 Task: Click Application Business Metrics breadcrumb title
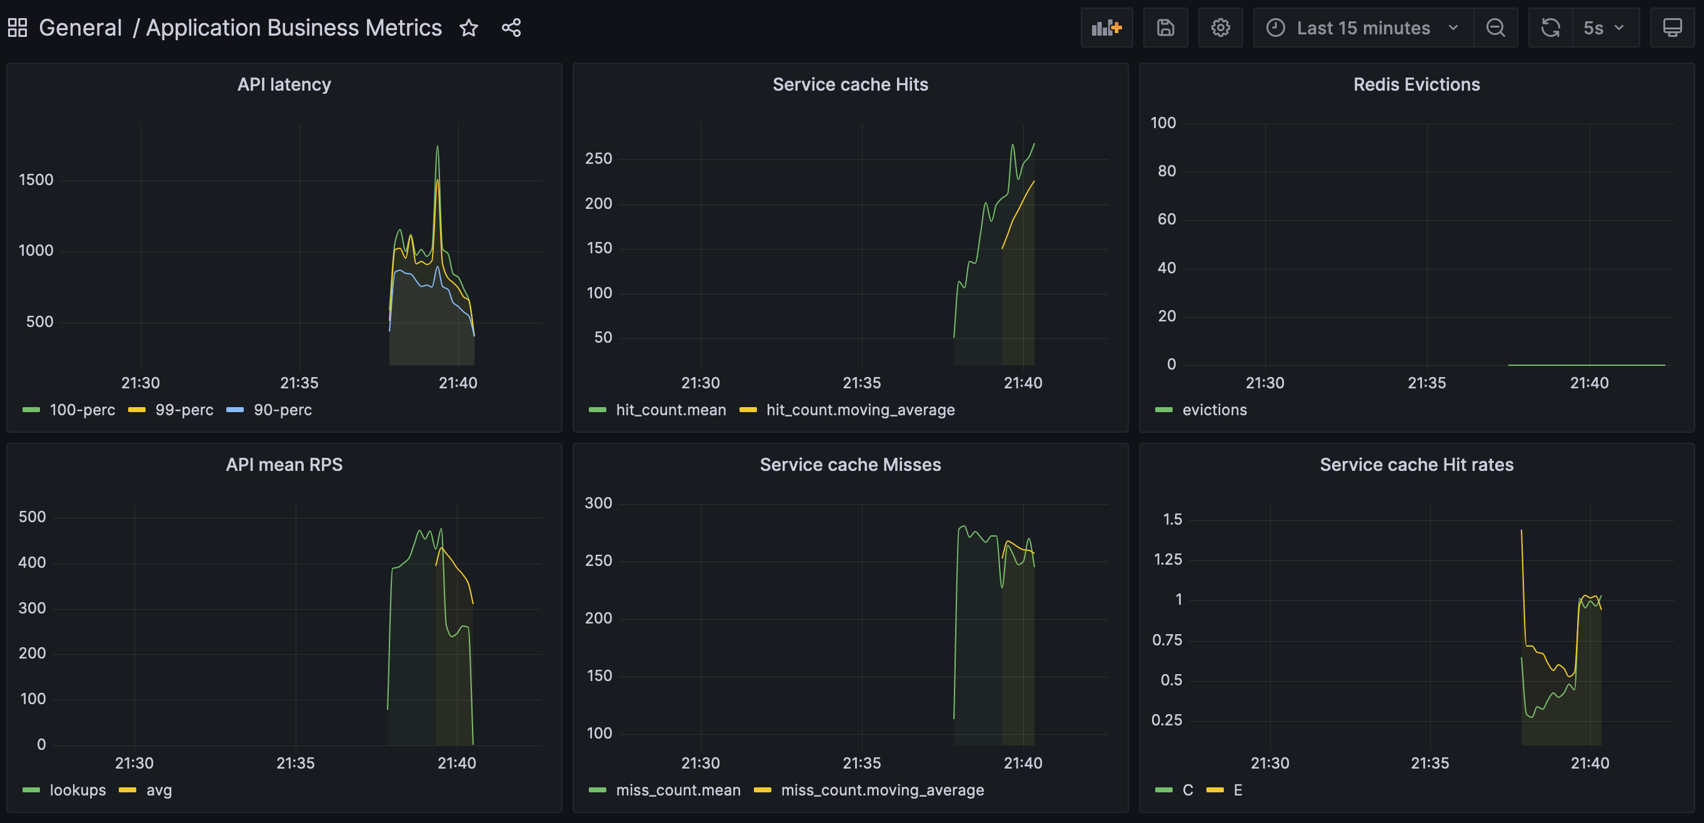[x=294, y=28]
